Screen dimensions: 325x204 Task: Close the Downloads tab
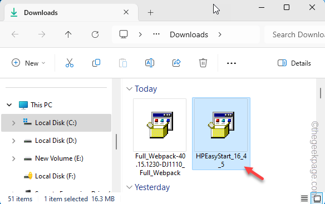pyautogui.click(x=126, y=12)
